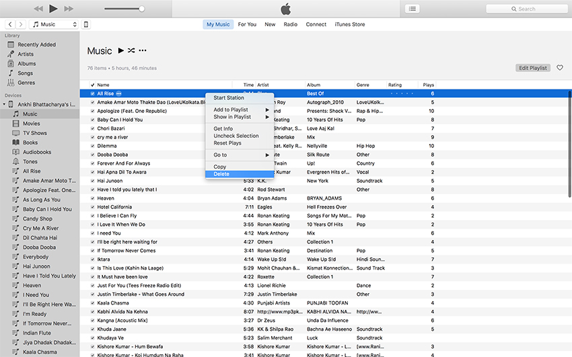Open the device iPhone icon
572x357 pixels.
click(x=86, y=25)
